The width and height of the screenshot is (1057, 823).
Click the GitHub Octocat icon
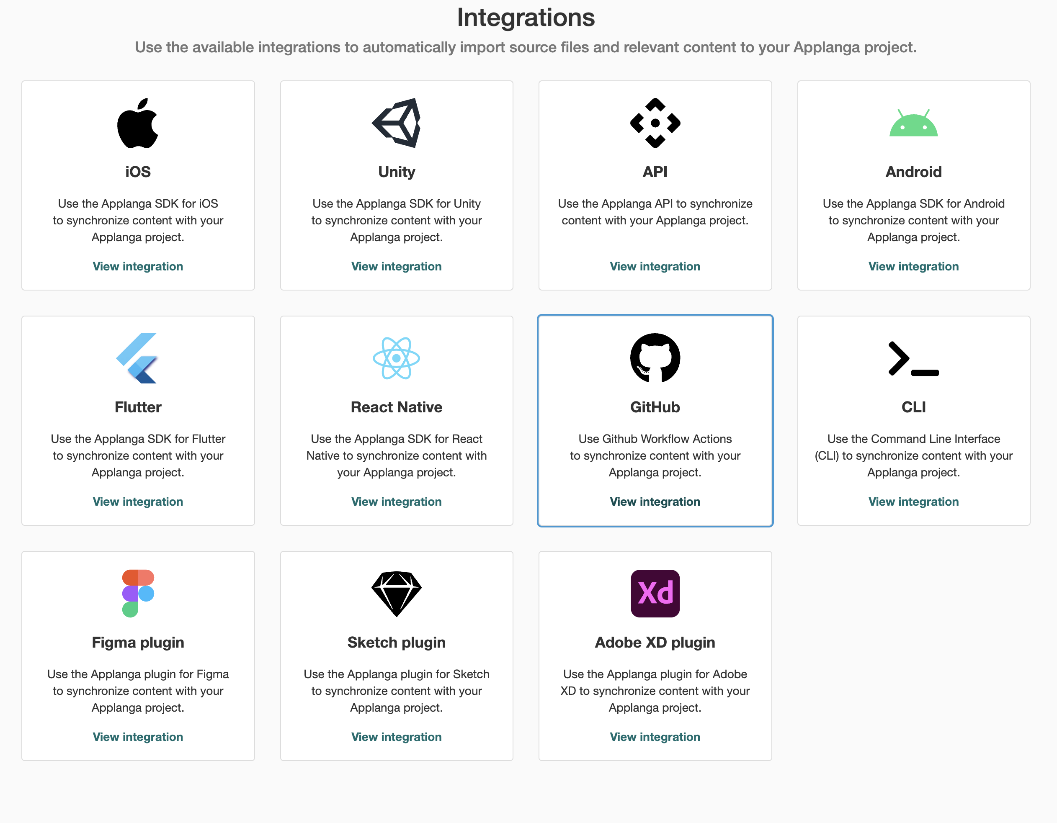pyautogui.click(x=655, y=358)
